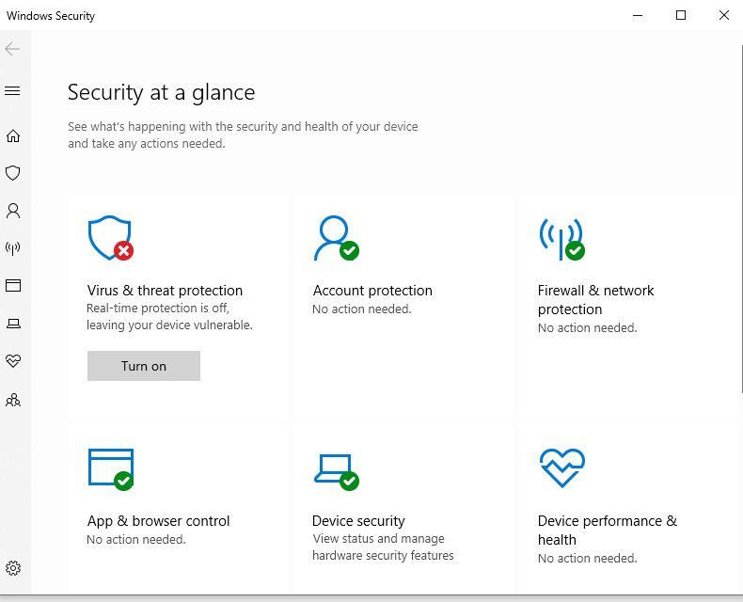Open Firewall & network sidebar antenna icon
Screen dimensions: 743x602
point(13,248)
